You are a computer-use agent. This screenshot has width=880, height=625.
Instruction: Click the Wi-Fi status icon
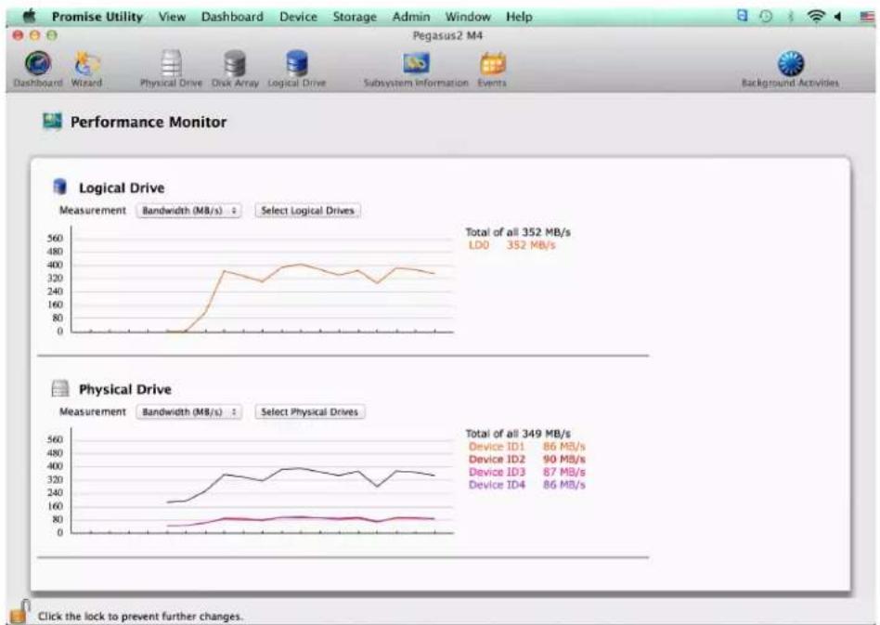pos(816,17)
